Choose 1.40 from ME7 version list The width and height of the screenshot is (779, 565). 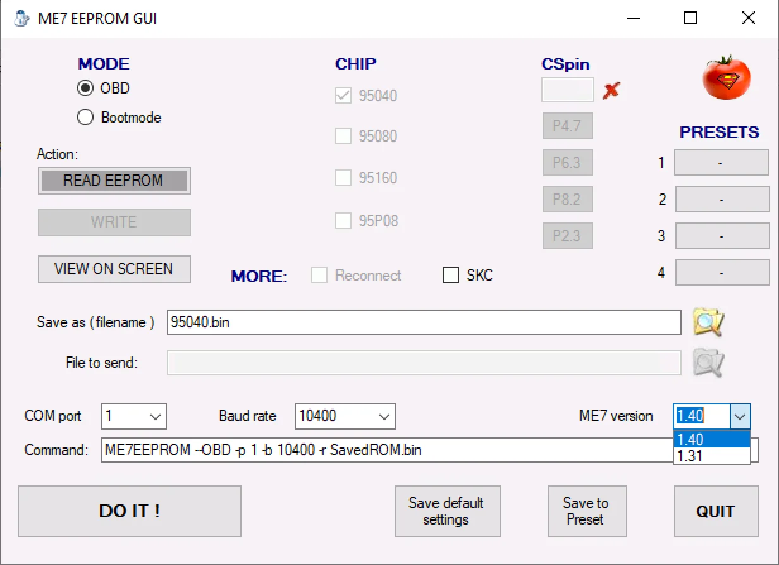(711, 439)
